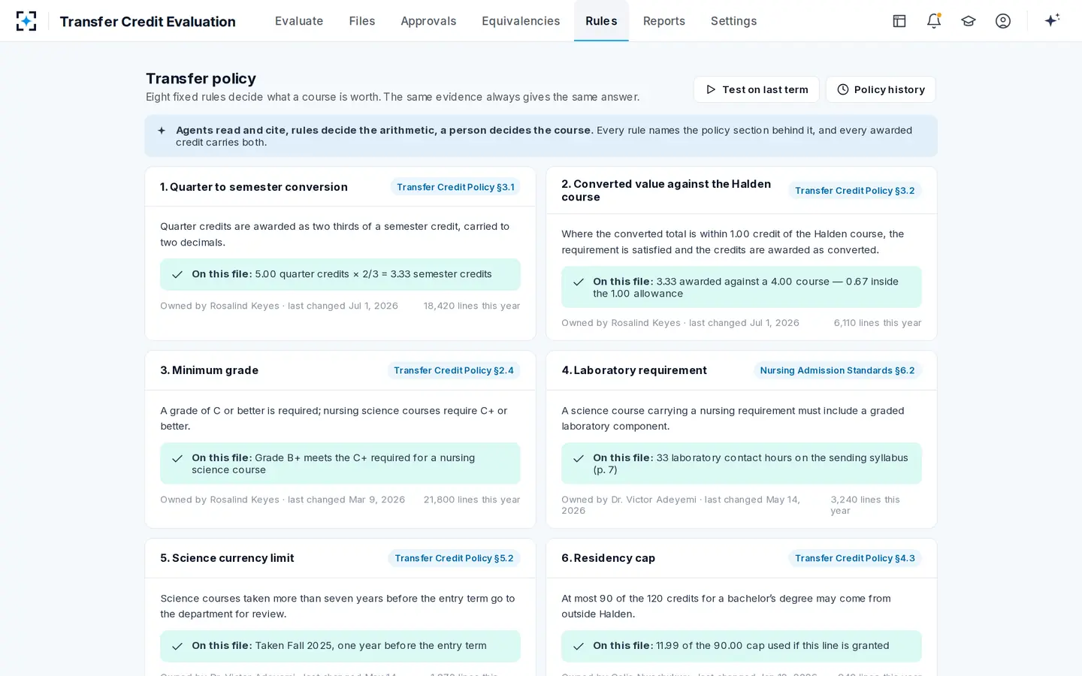Click the "Transfer policy" page heading

[201, 78]
